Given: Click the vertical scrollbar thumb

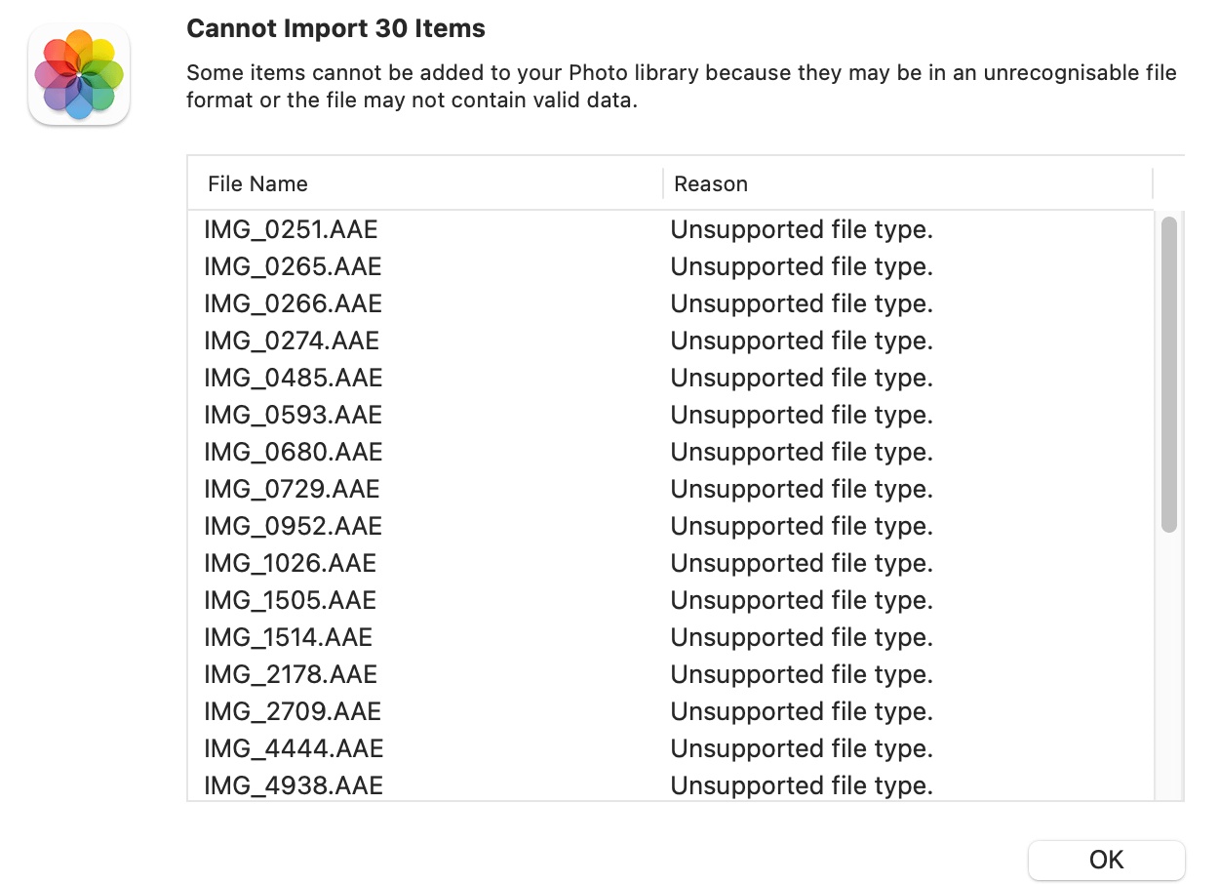Looking at the screenshot, I should pos(1168,375).
